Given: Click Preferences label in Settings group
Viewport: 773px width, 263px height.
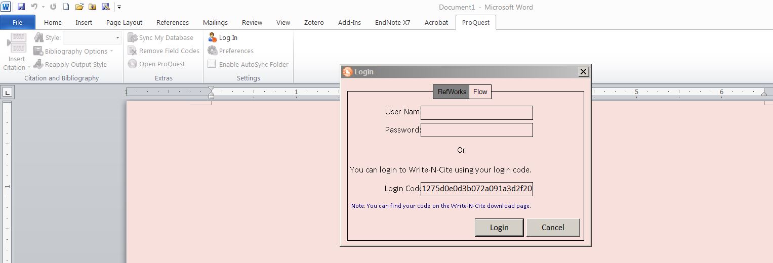Looking at the screenshot, I should pyautogui.click(x=236, y=51).
